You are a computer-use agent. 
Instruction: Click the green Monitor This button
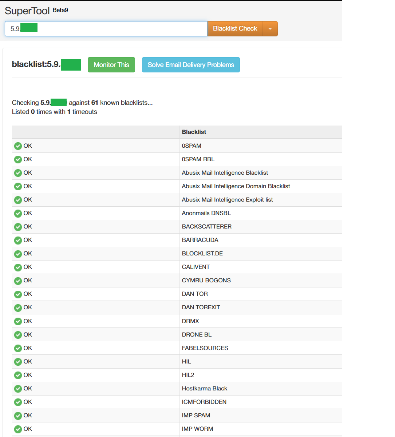[x=111, y=65]
